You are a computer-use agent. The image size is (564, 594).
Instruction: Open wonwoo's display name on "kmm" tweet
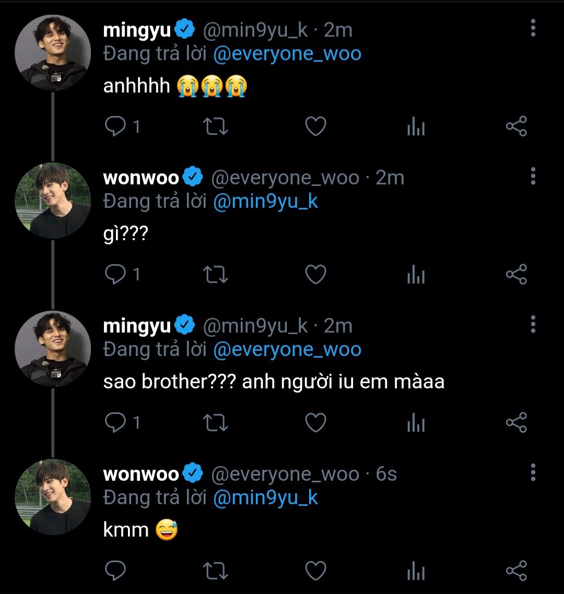click(x=141, y=474)
